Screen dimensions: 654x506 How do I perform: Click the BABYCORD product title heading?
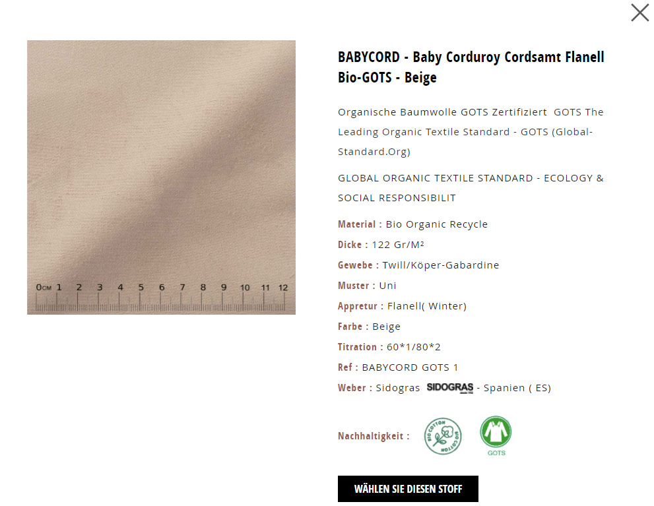[471, 67]
